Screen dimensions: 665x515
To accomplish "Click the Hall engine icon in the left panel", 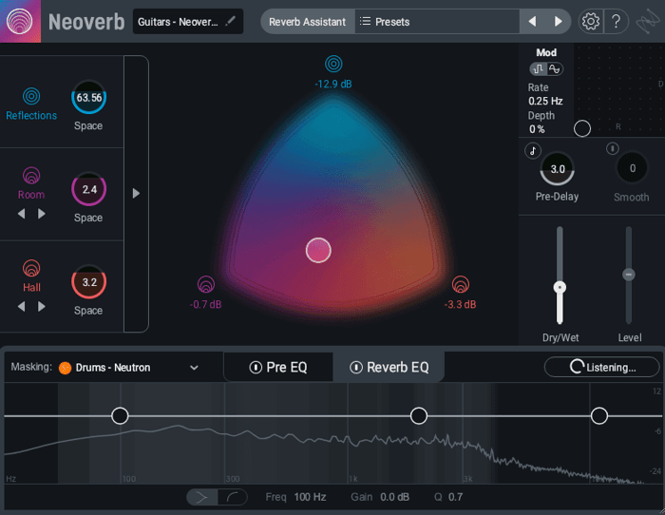I will pyautogui.click(x=31, y=268).
